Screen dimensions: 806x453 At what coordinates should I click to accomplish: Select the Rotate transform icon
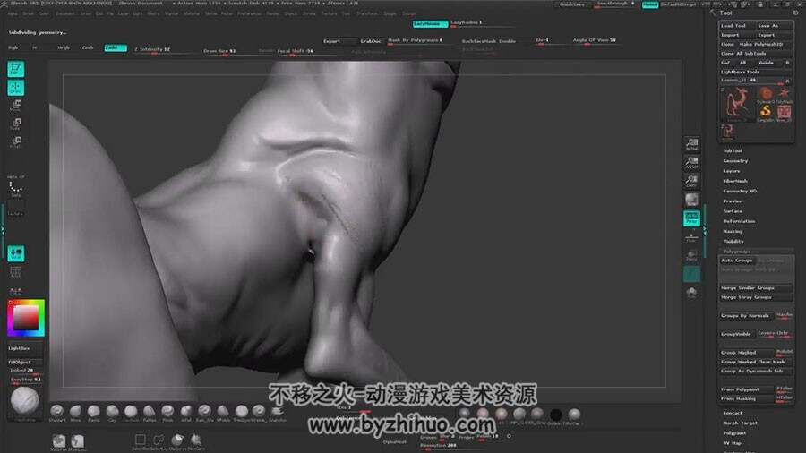coord(15,141)
